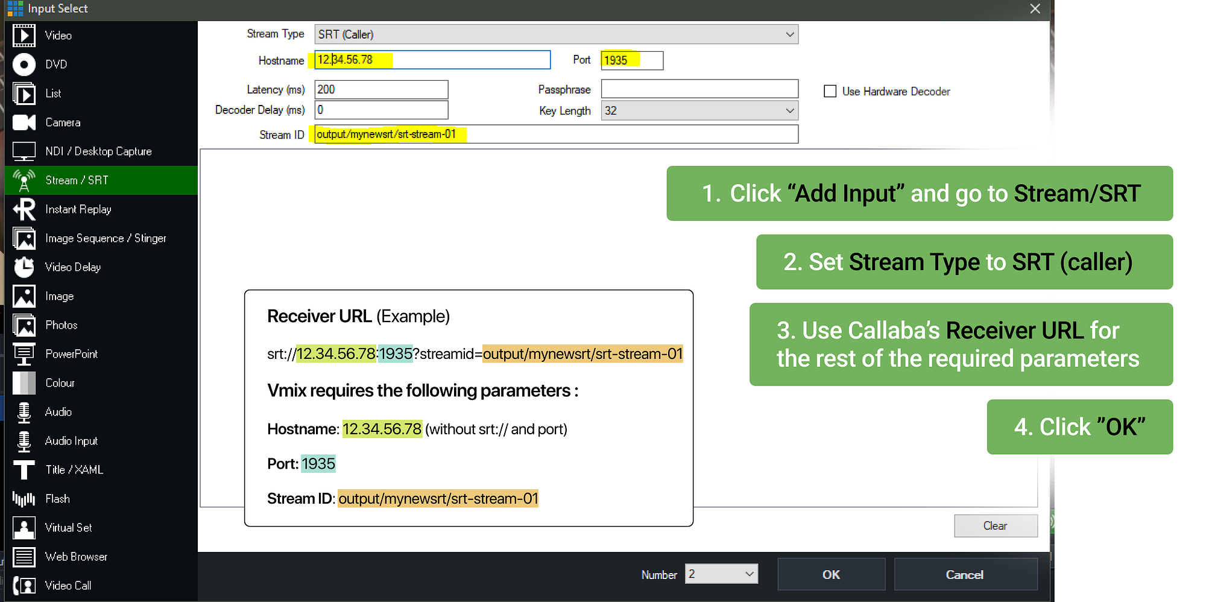Select NDI / Desktop Capture icon
The width and height of the screenshot is (1206, 602).
coord(24,151)
